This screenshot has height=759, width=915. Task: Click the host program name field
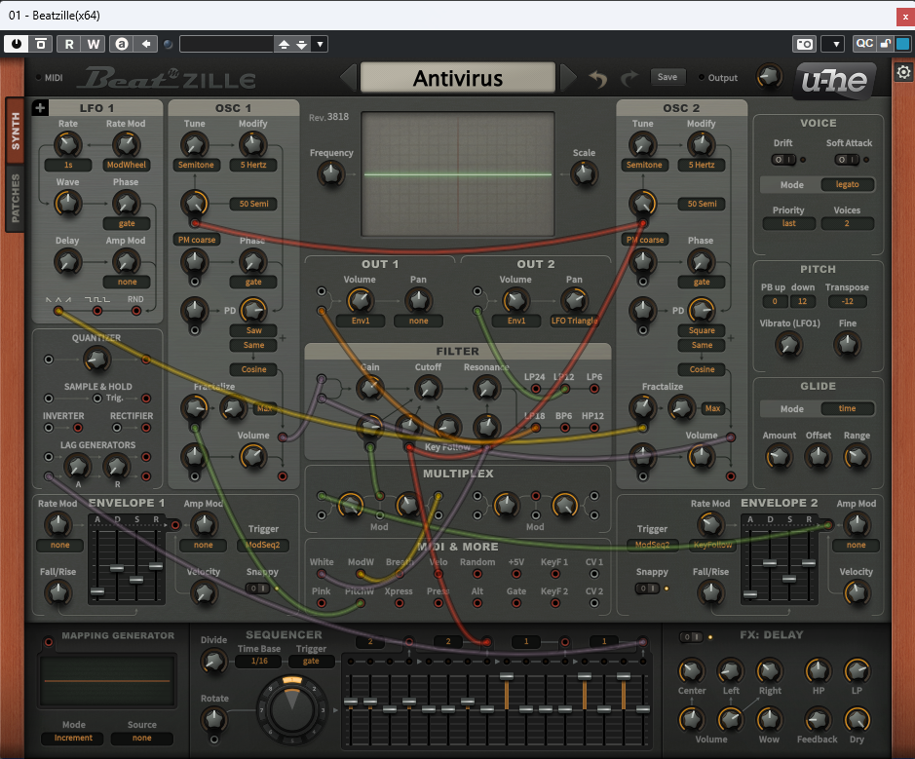[226, 45]
